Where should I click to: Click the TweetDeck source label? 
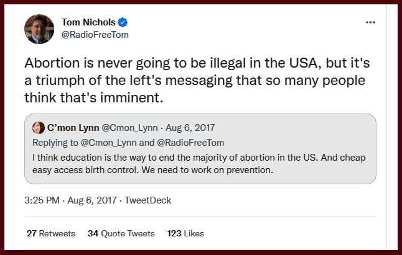pos(148,200)
